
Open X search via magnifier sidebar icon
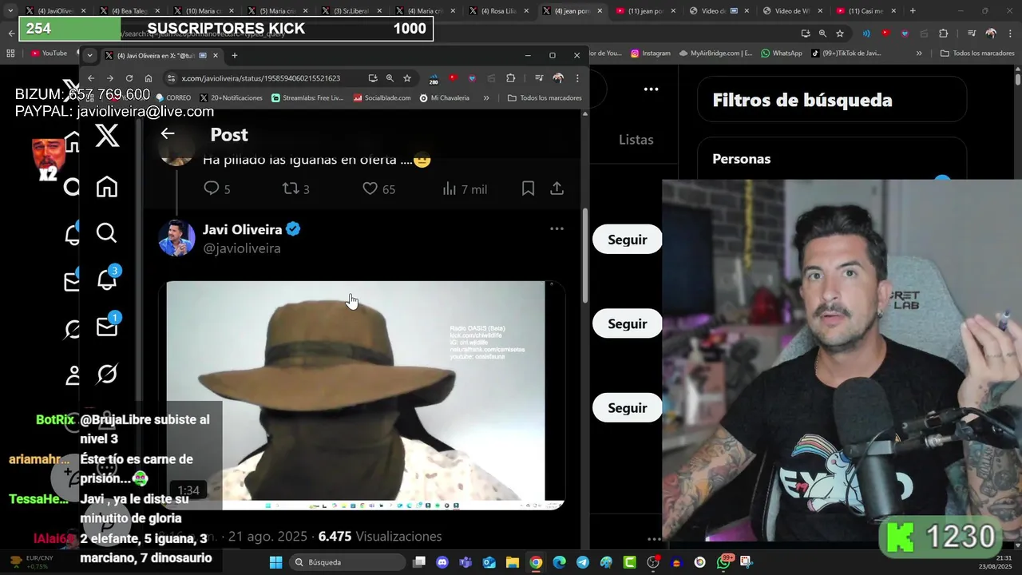(107, 232)
